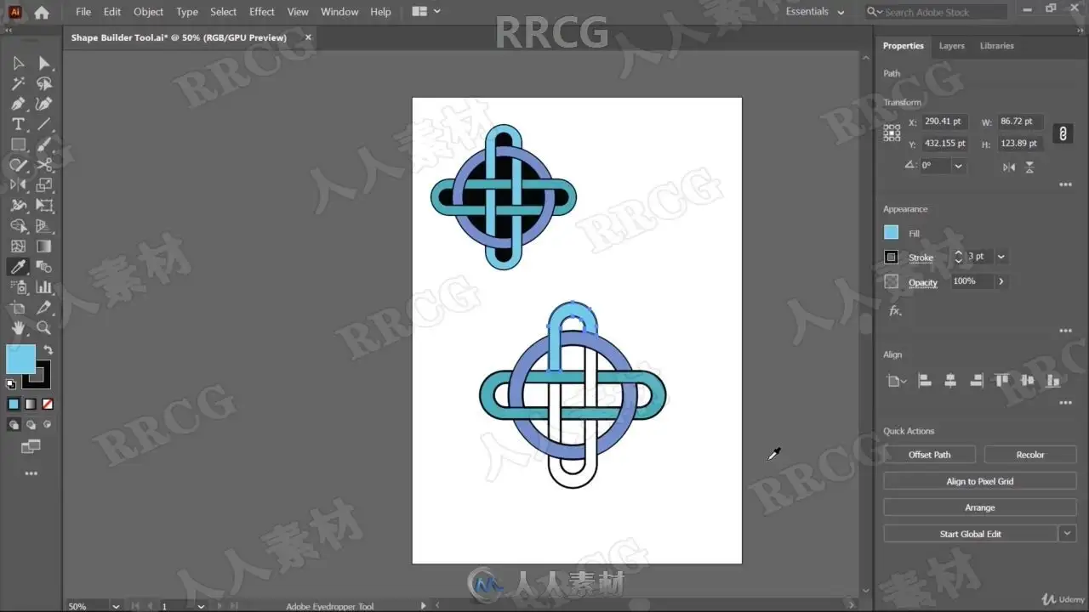This screenshot has height=612, width=1089.
Task: Select the Slice tool
Action: point(44,308)
